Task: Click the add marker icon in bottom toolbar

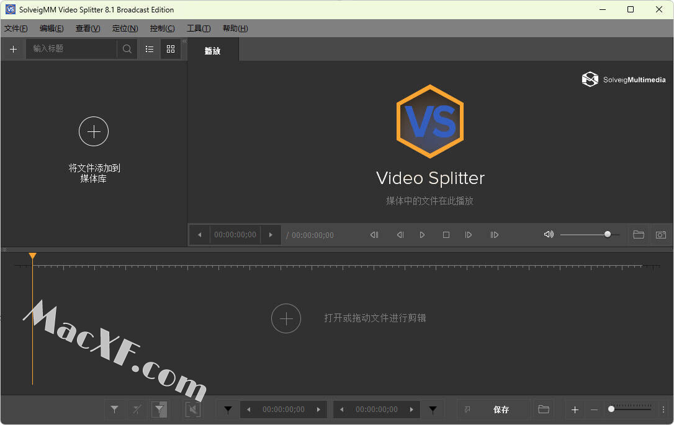Action: click(x=114, y=410)
